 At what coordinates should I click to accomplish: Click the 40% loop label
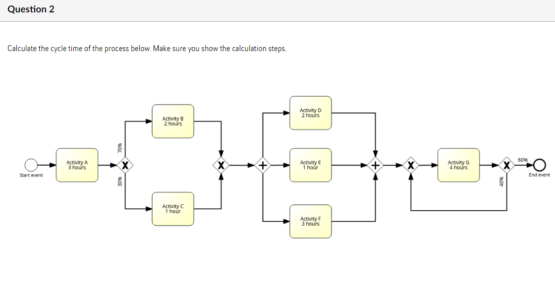click(x=501, y=181)
